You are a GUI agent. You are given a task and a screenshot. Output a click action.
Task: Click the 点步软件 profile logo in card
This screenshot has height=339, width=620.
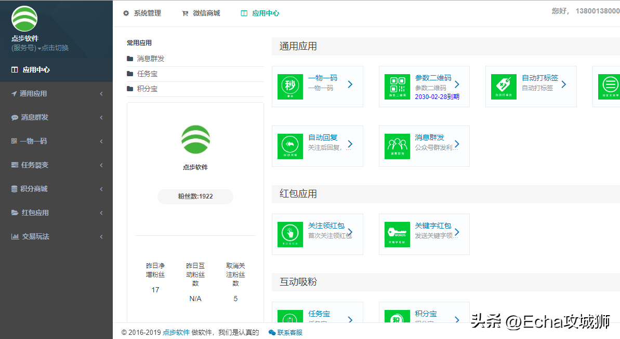click(195, 139)
